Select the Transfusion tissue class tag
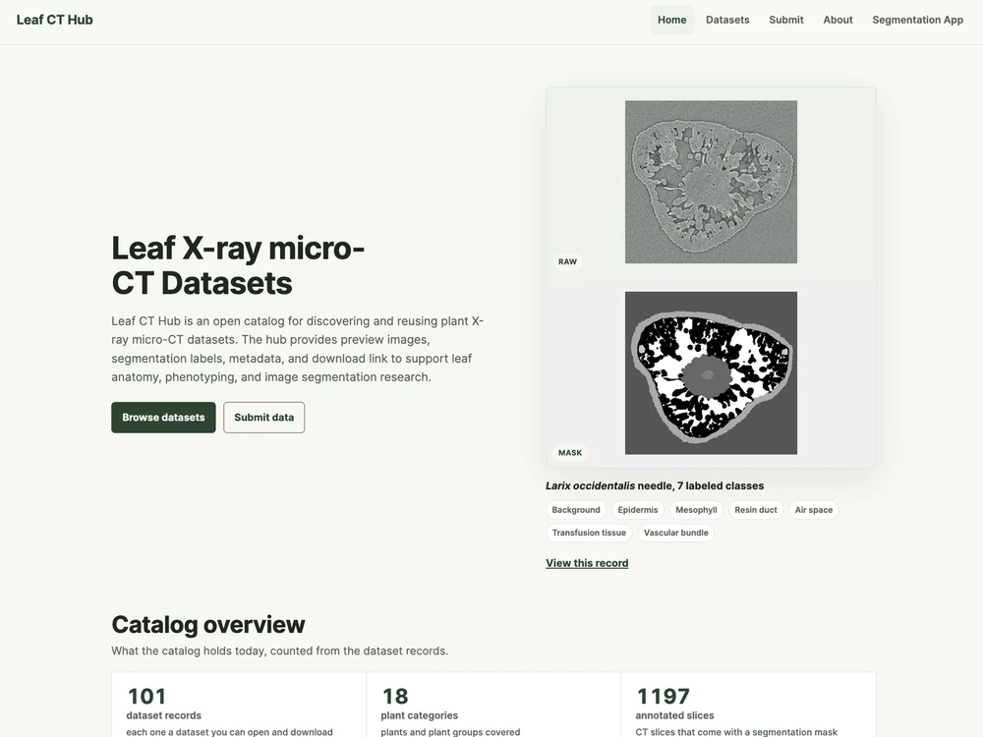 [589, 533]
